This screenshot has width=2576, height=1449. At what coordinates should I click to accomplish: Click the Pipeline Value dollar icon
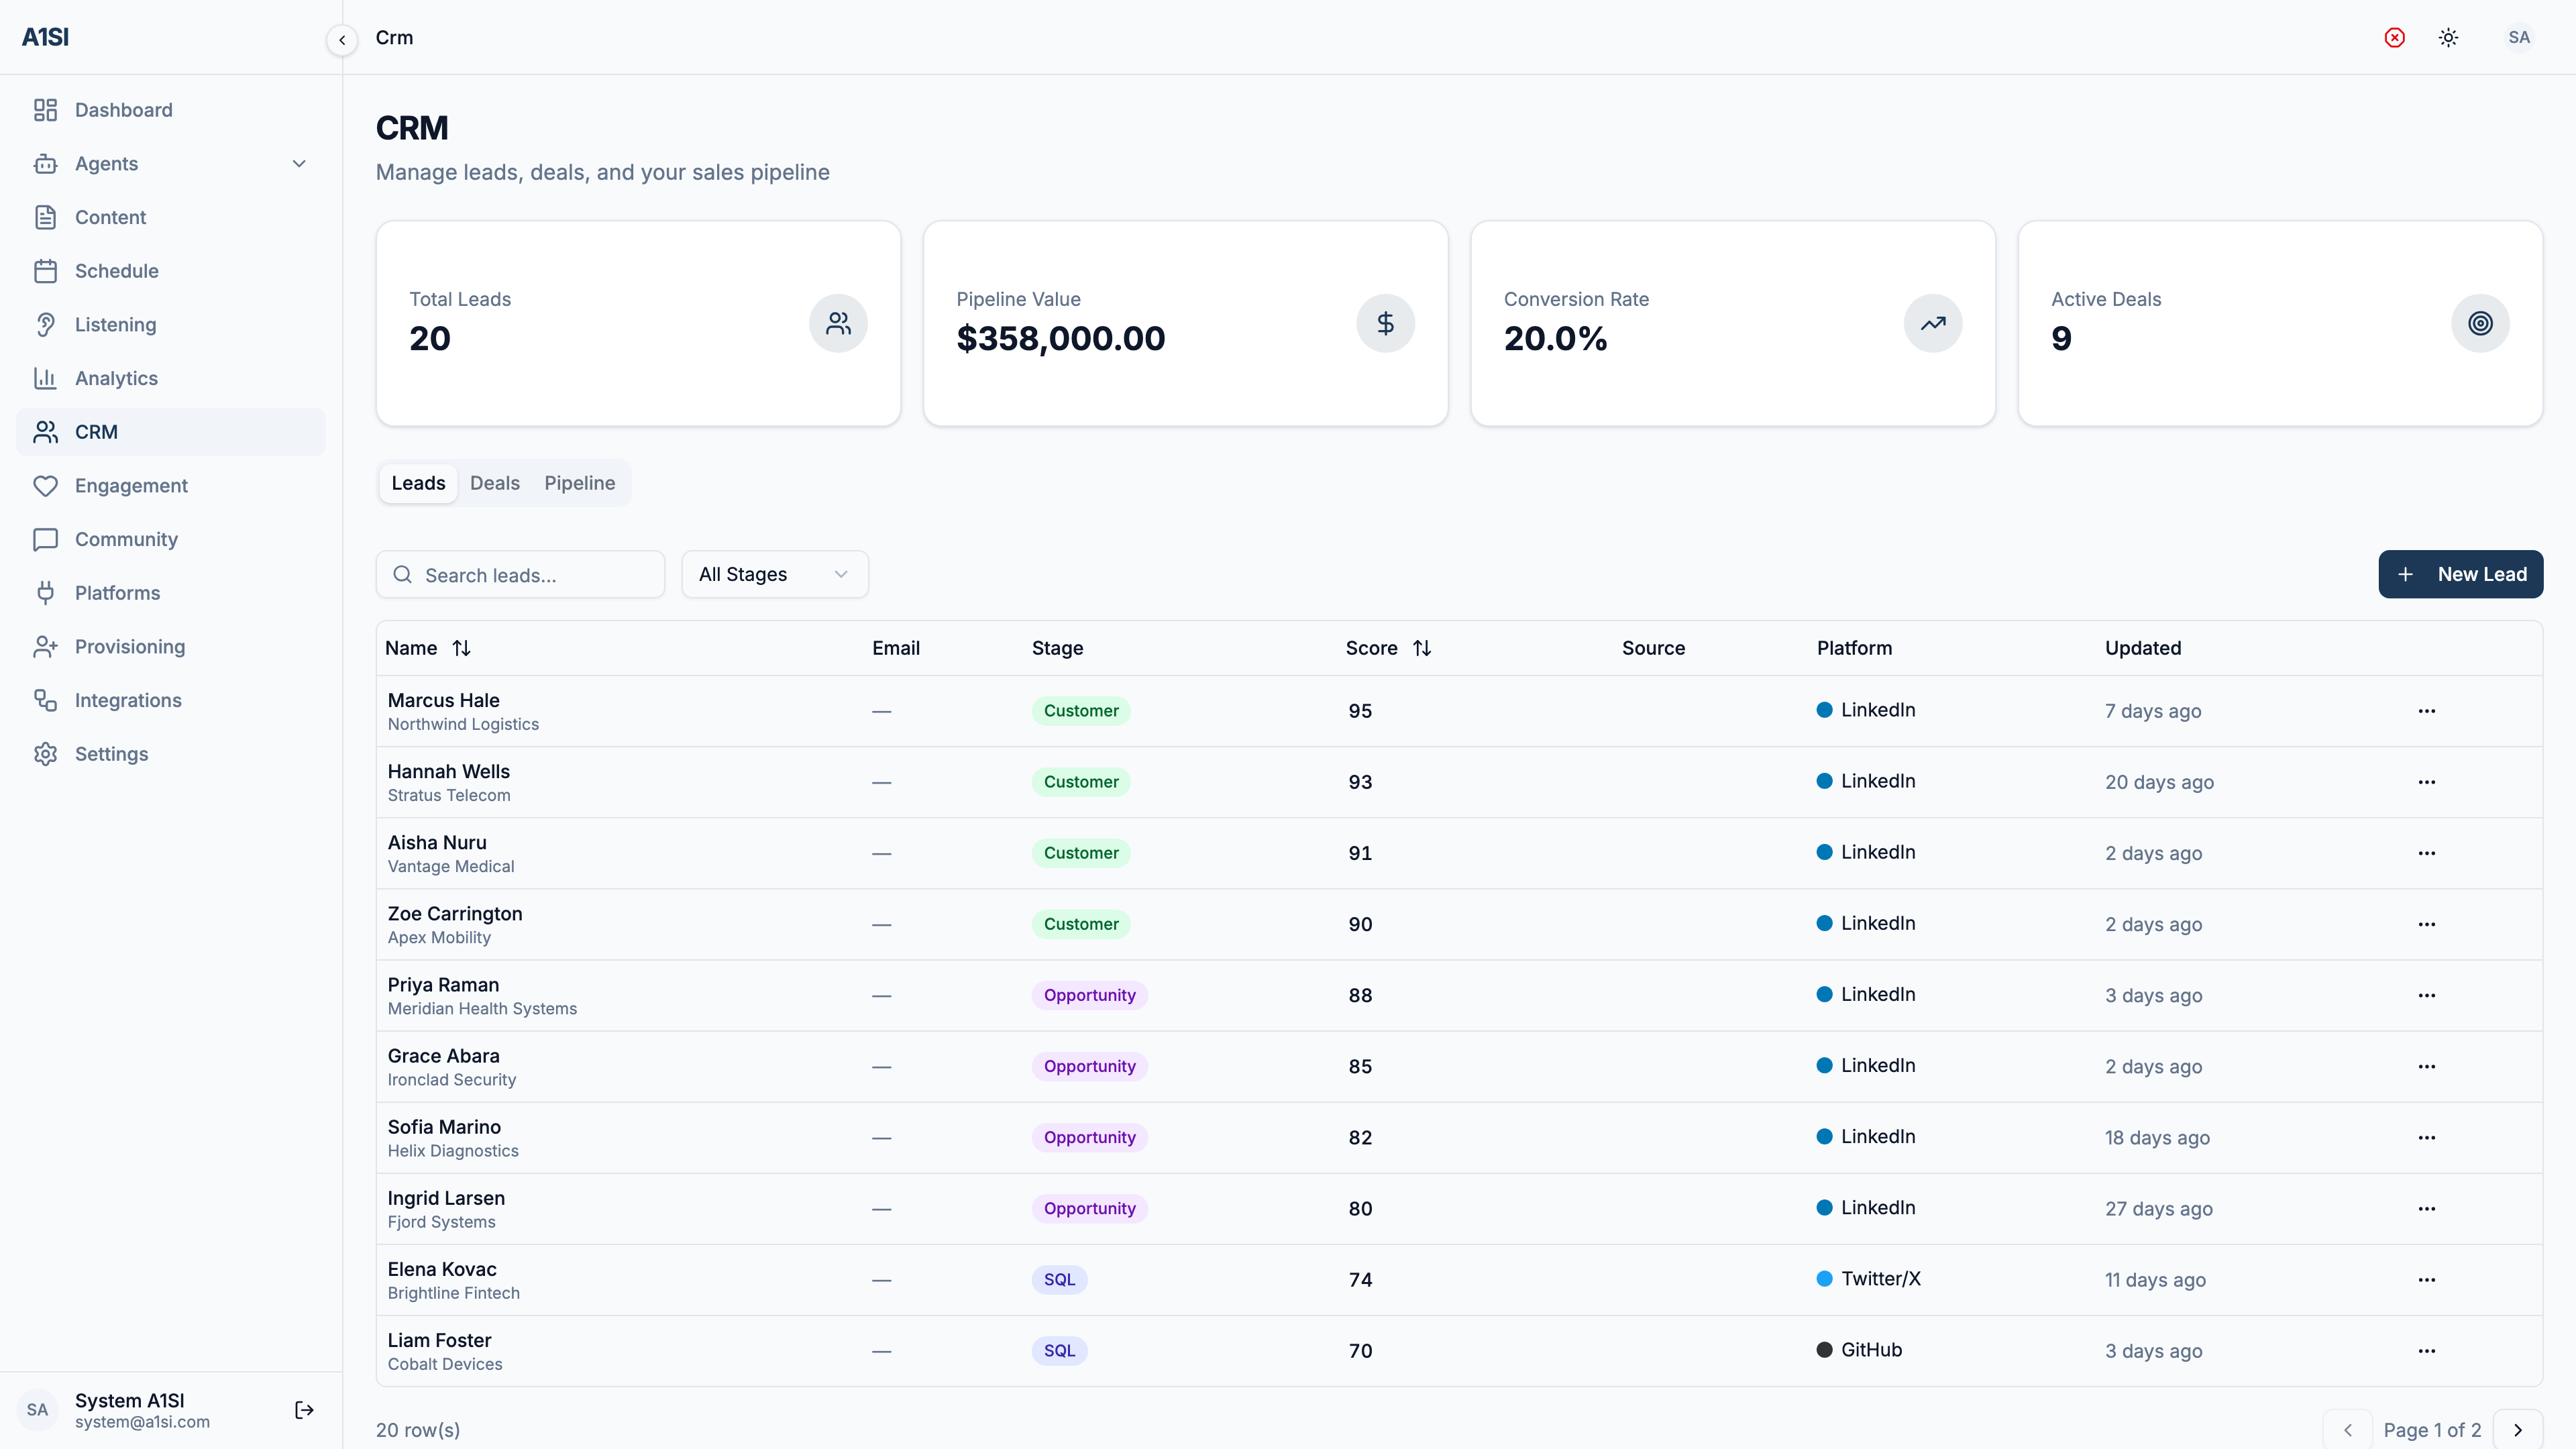(x=1385, y=323)
